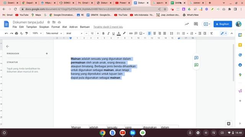
Task: Open the Edit menu
Action: [21, 27]
